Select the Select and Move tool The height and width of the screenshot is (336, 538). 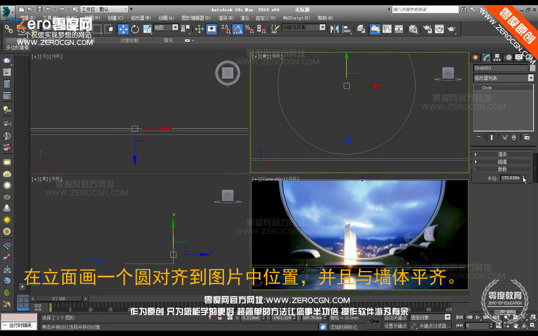pos(123,29)
